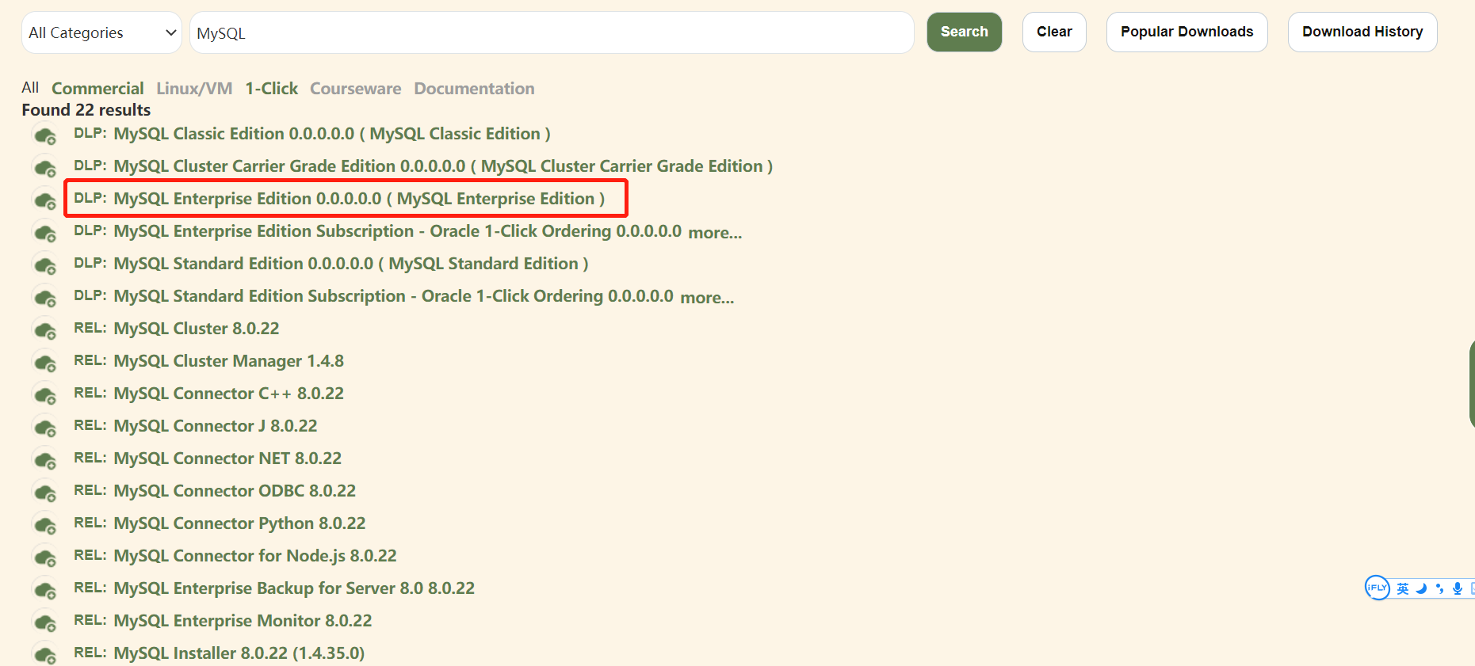Toggle the IME moon half-width mode icon
Image resolution: width=1475 pixels, height=666 pixels.
(x=1422, y=588)
